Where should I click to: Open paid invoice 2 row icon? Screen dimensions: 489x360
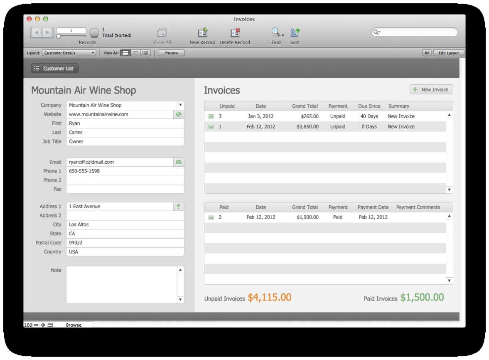[211, 218]
